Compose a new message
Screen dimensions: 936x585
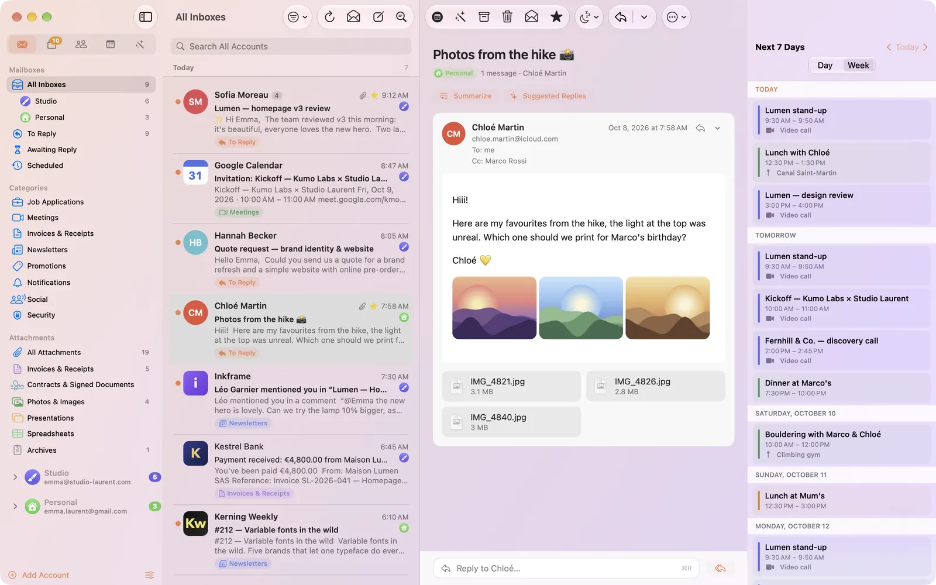[378, 17]
